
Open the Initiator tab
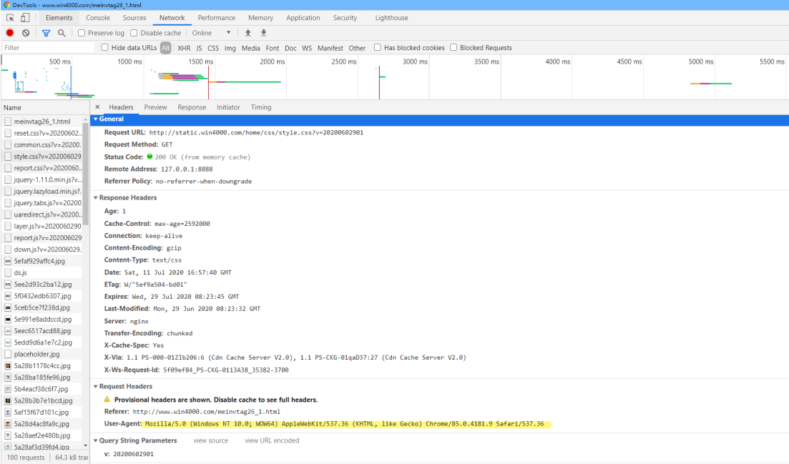[228, 107]
